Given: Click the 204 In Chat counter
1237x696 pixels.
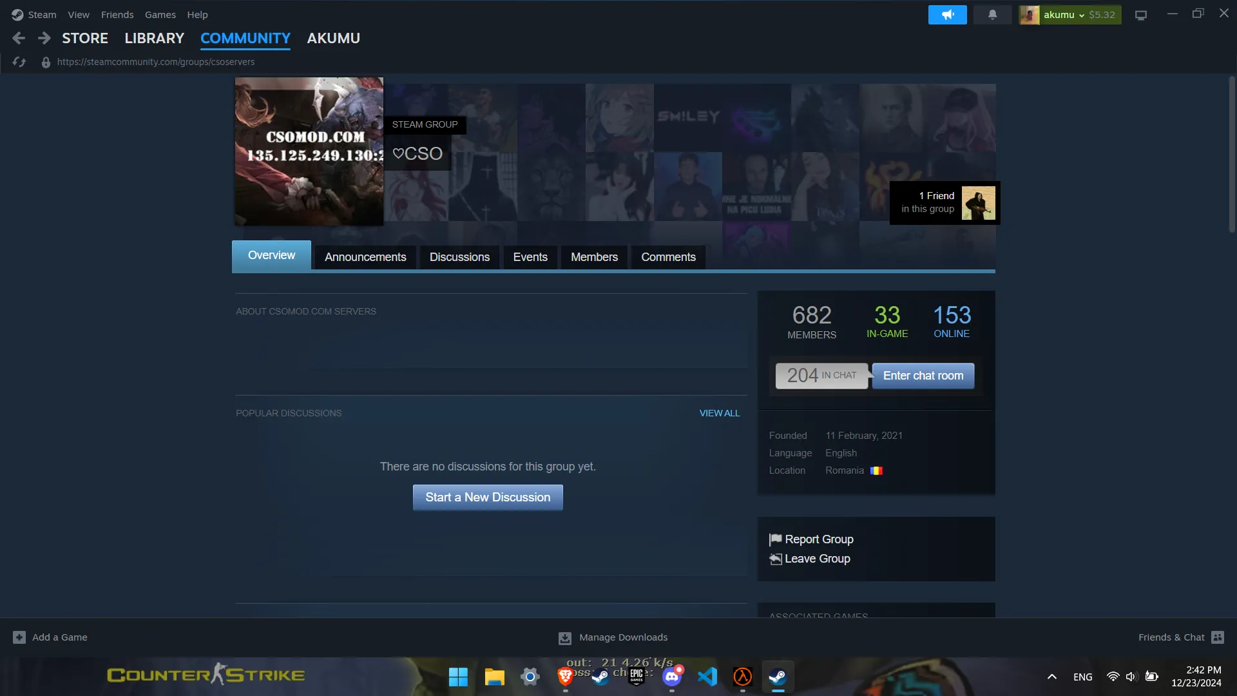Looking at the screenshot, I should (821, 376).
